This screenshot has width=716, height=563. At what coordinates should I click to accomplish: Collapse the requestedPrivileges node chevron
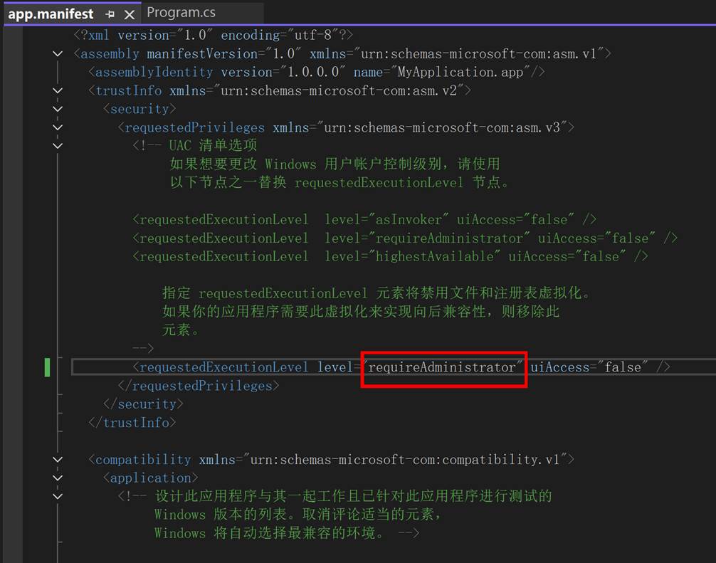coord(58,128)
